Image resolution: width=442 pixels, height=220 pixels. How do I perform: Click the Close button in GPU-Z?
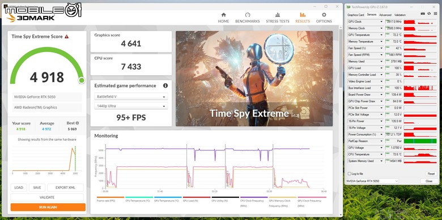click(429, 181)
